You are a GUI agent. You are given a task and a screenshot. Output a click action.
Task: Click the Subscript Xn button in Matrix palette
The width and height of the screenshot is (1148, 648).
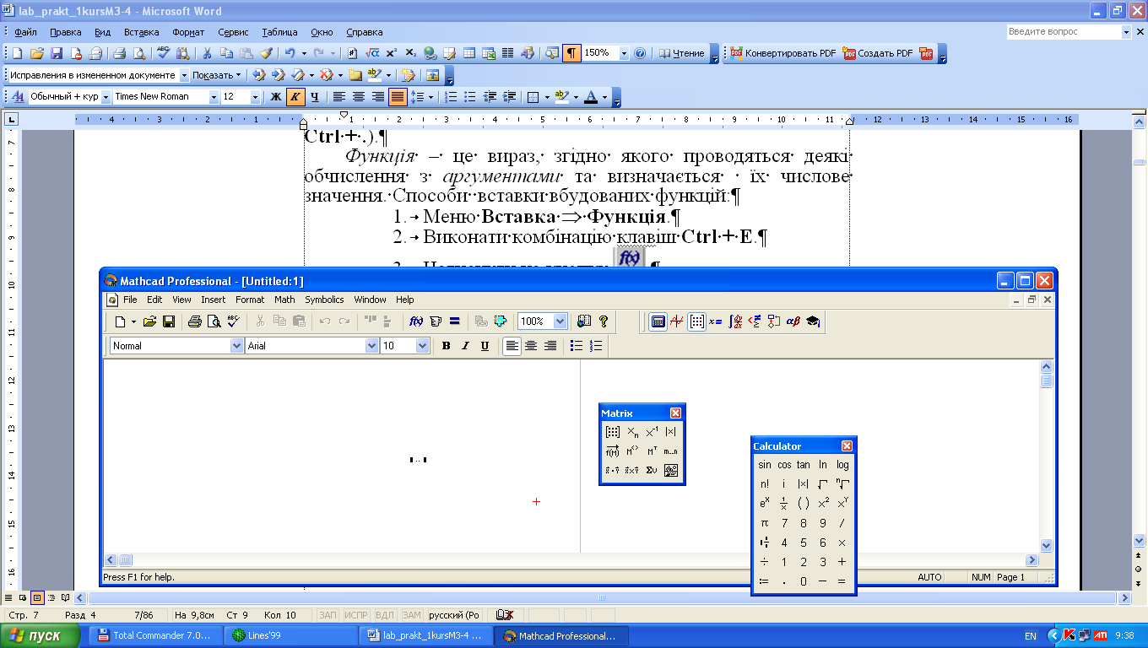click(x=632, y=432)
